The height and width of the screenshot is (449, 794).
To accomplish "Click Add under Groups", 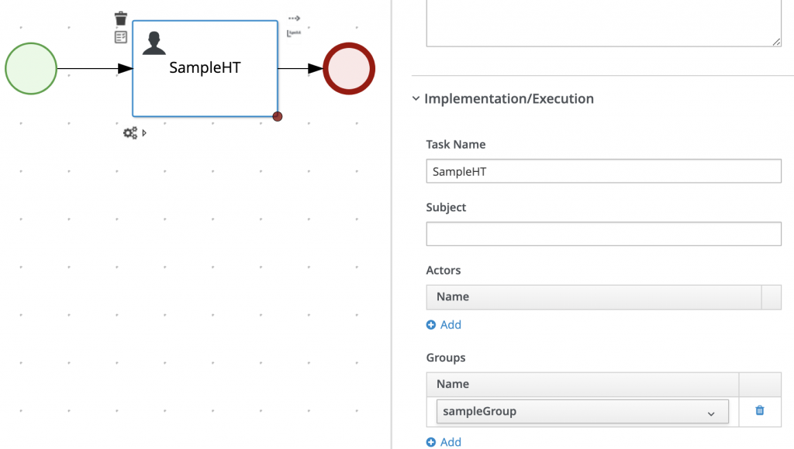I will [444, 442].
